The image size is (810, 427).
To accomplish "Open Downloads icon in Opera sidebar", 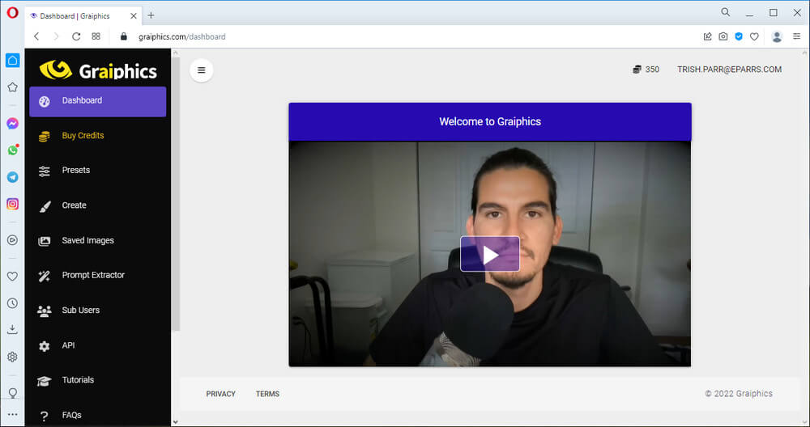I will pyautogui.click(x=12, y=329).
